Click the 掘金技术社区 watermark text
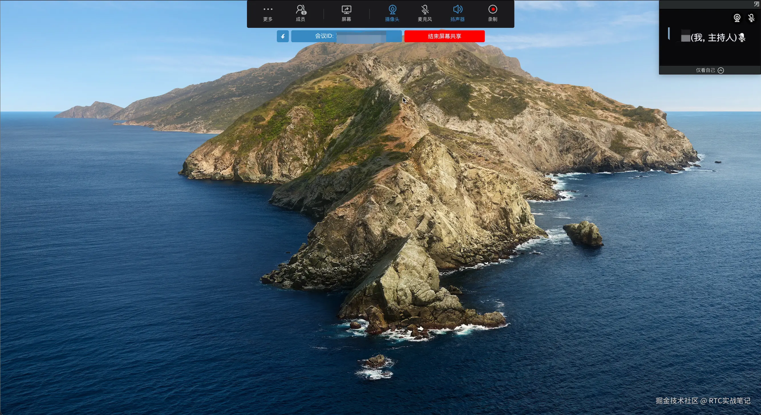Screen dimensions: 761x415 (x=677, y=400)
